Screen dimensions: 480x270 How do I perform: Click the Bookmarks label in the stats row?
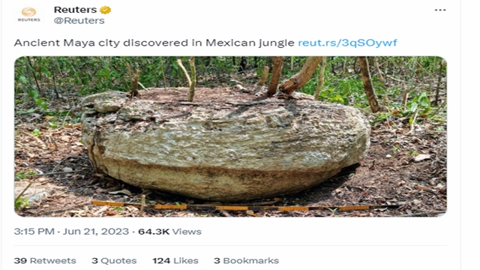251,260
